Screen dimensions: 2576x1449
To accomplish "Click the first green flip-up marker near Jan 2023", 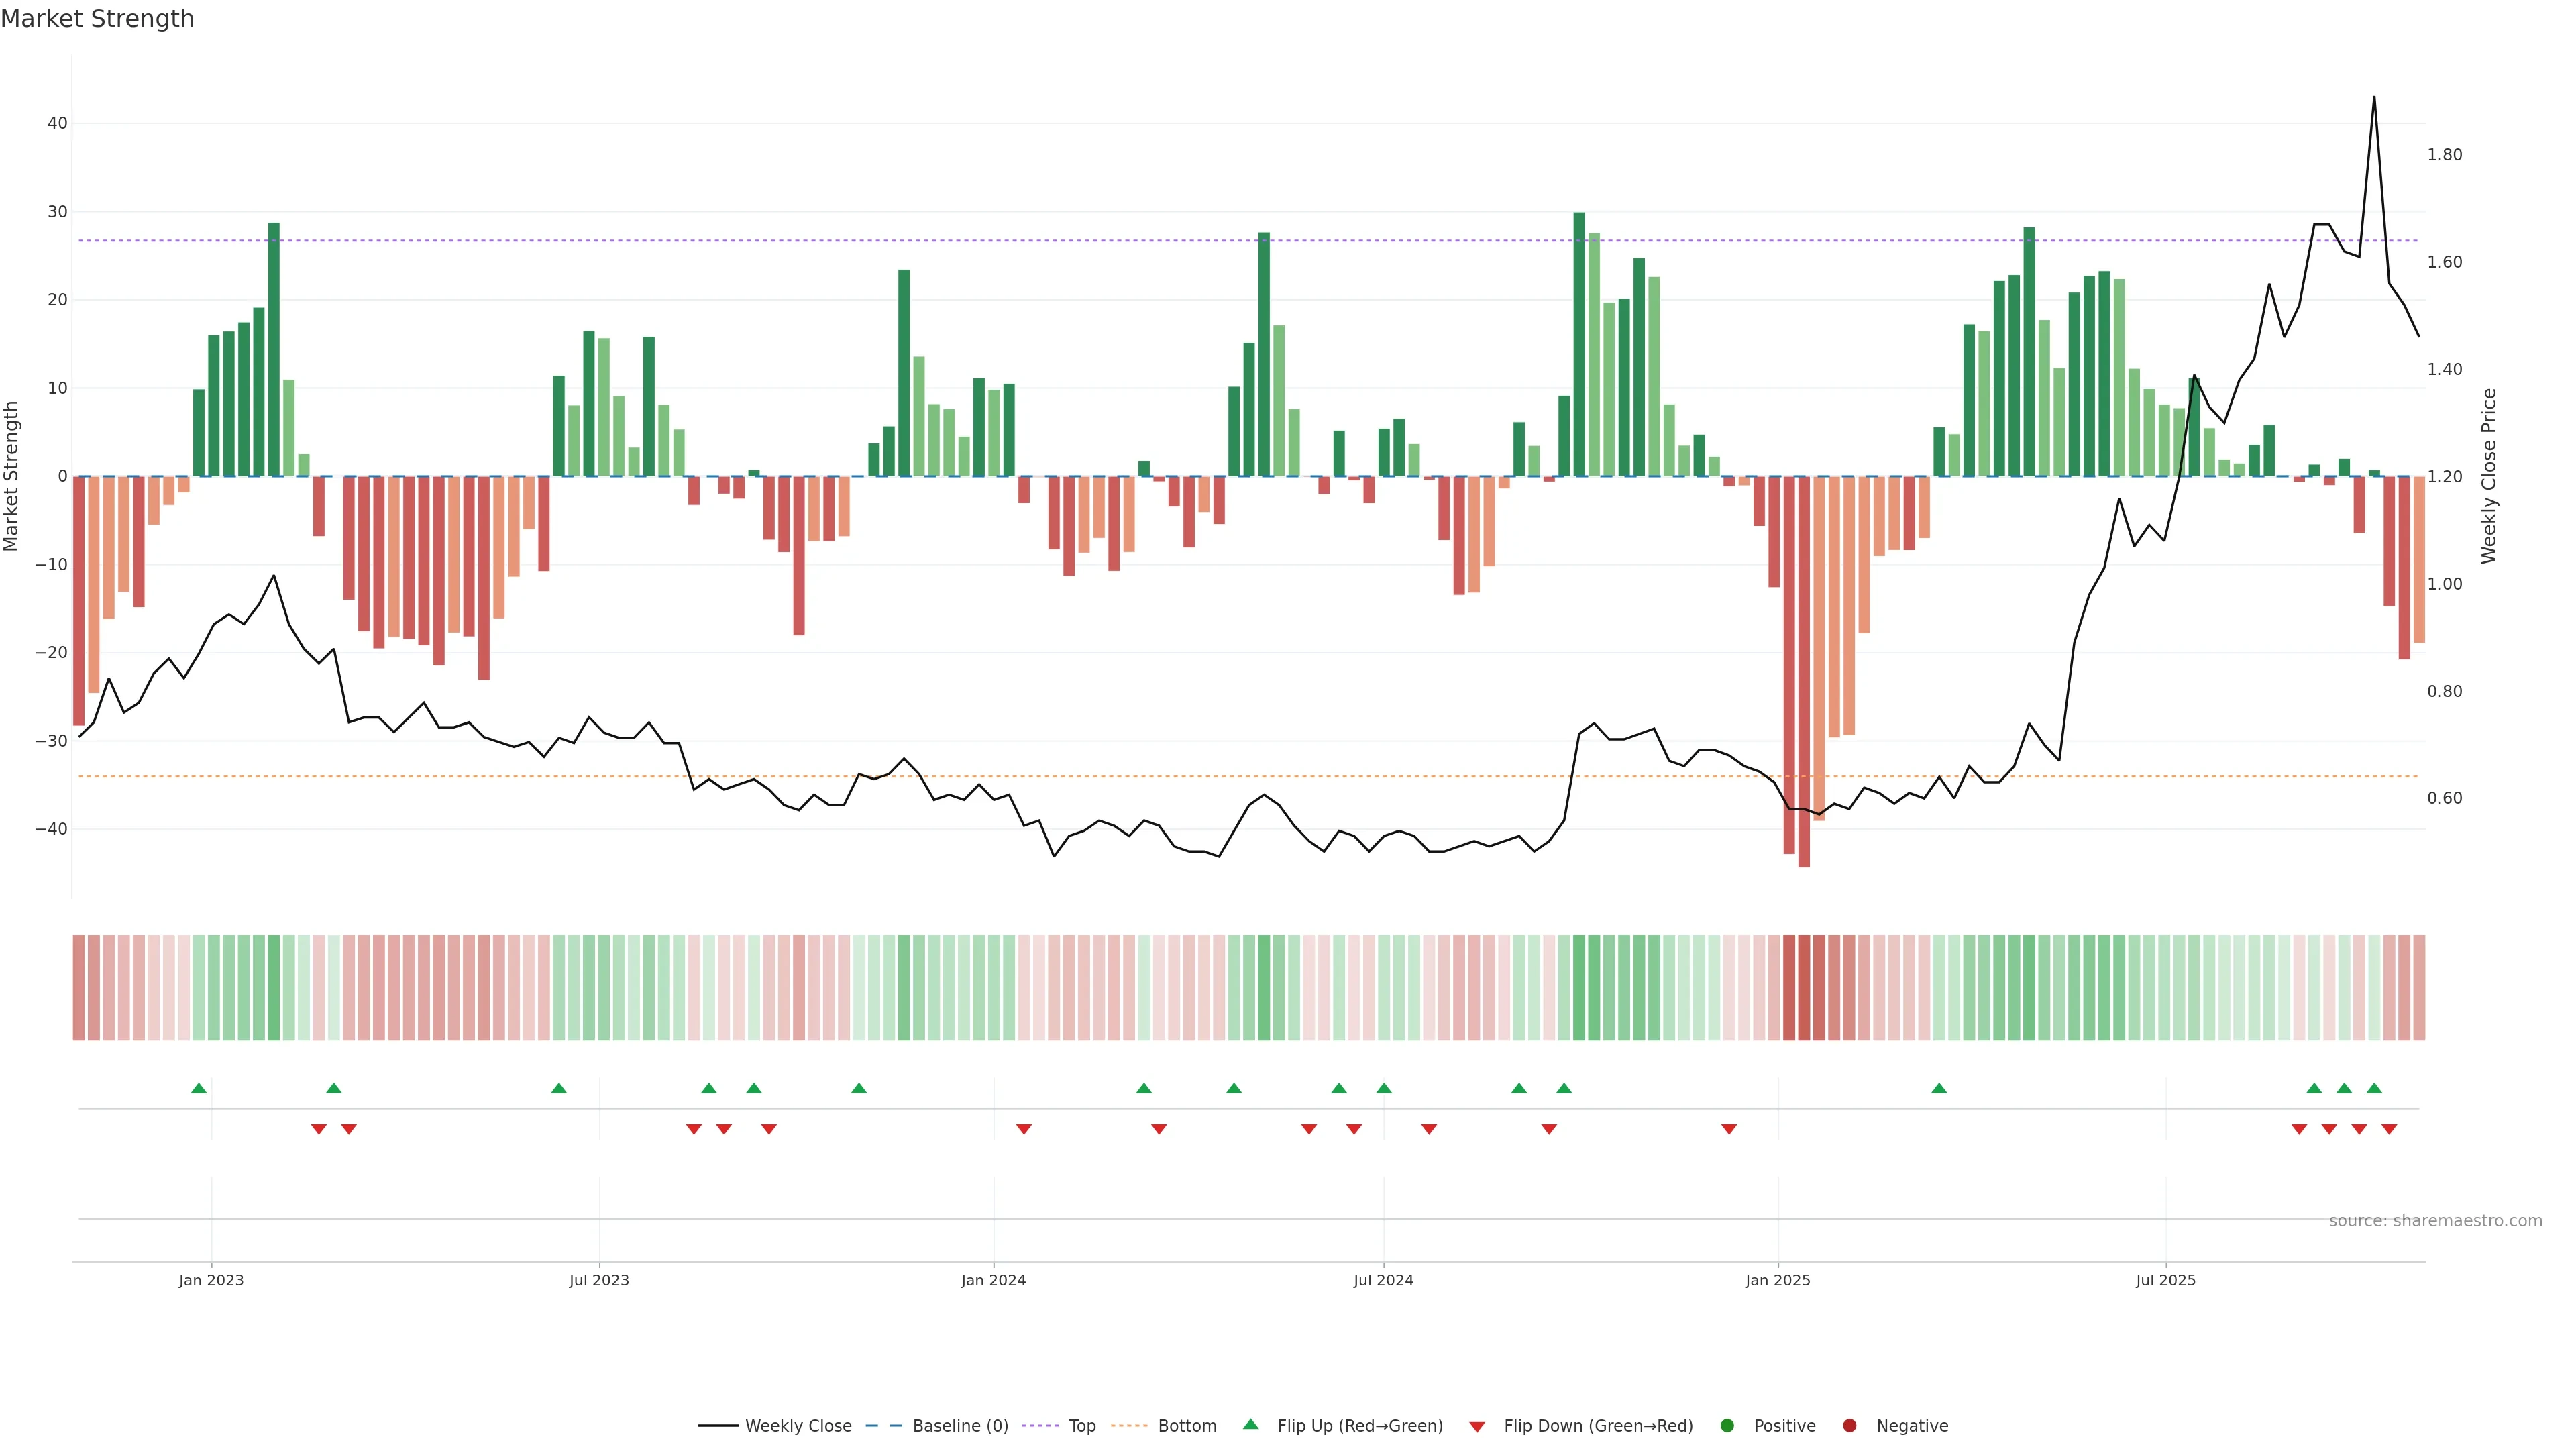I will 199,1088.
